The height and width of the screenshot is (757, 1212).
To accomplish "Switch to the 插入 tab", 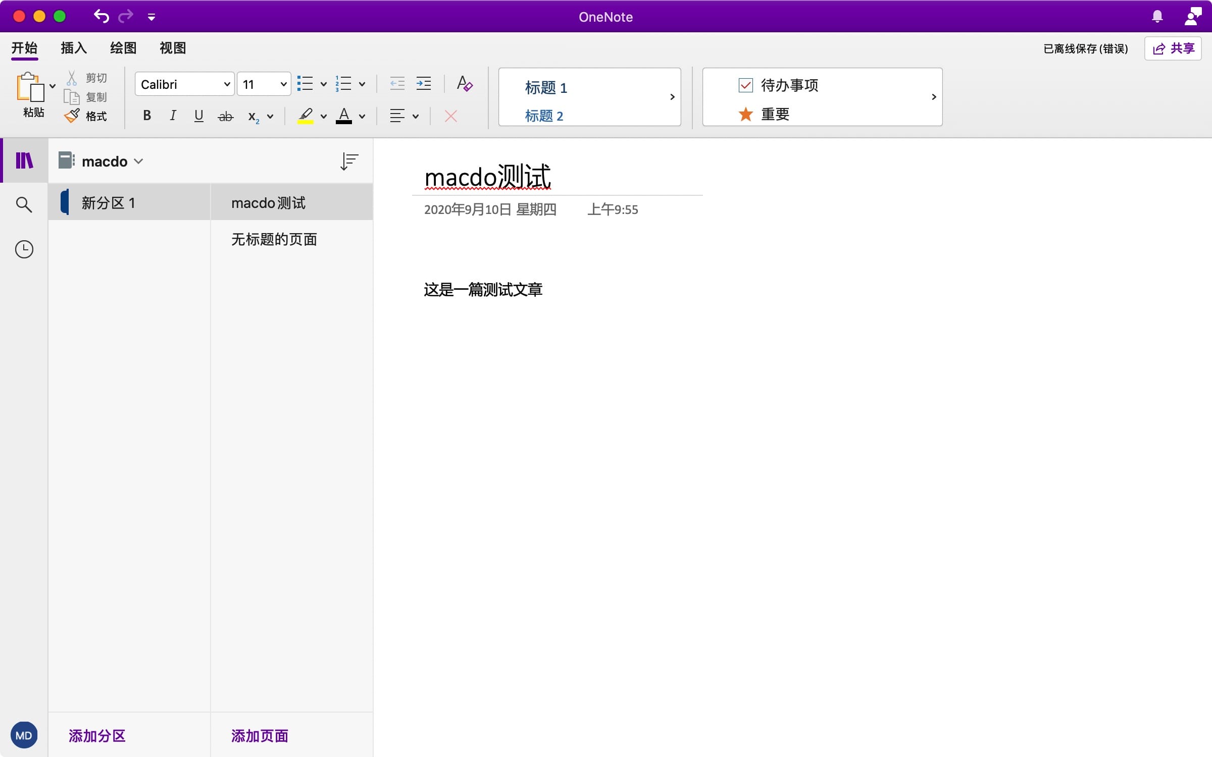I will [x=74, y=48].
